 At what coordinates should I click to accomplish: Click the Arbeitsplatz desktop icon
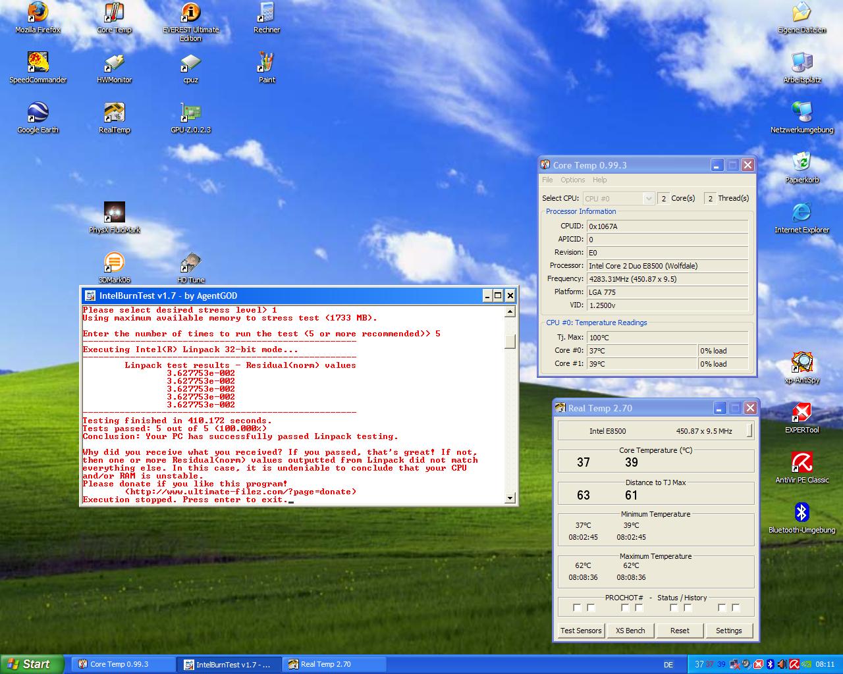point(802,68)
